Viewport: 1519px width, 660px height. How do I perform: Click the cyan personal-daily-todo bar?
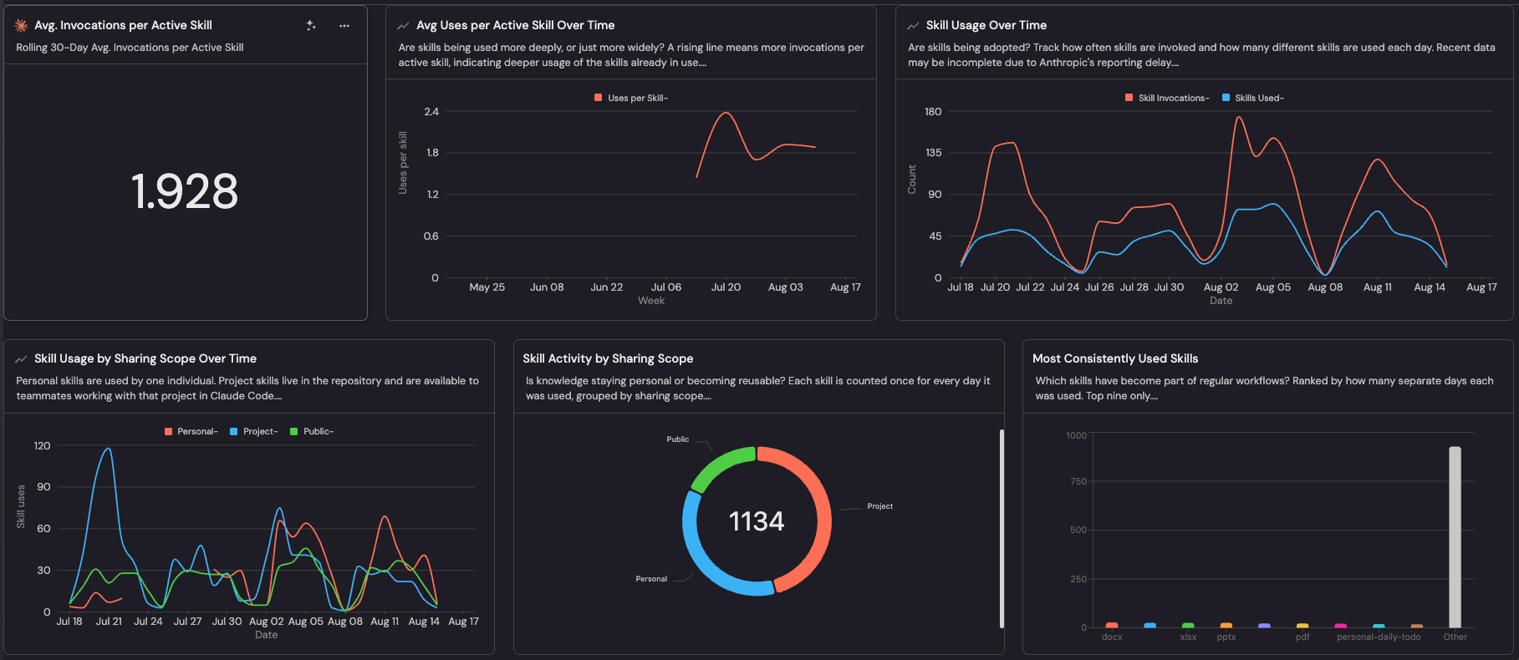point(1379,626)
